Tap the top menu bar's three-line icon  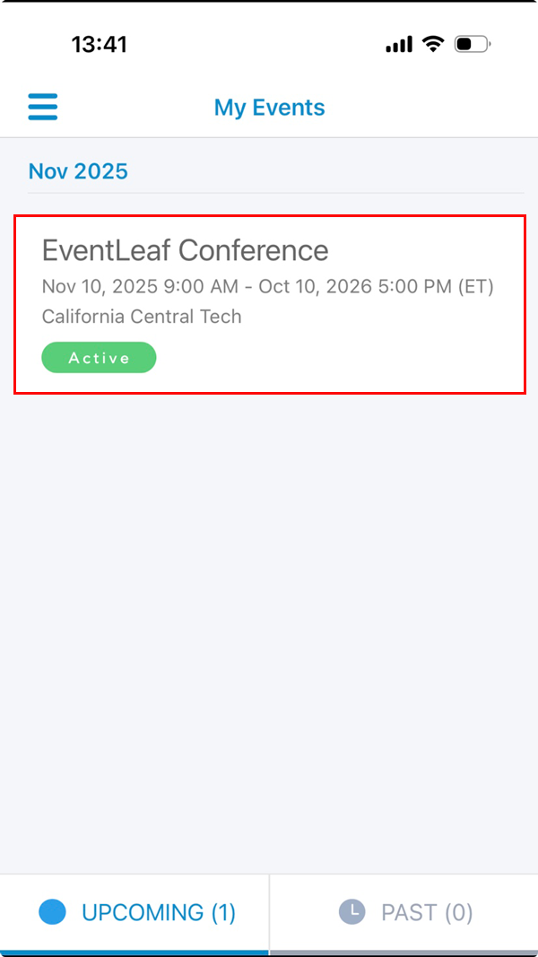coord(42,106)
